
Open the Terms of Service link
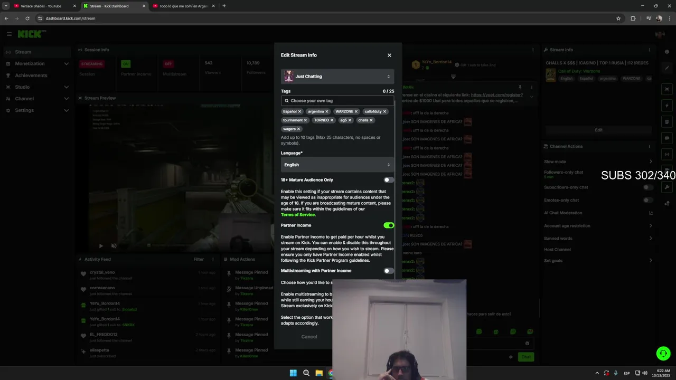pyautogui.click(x=298, y=215)
